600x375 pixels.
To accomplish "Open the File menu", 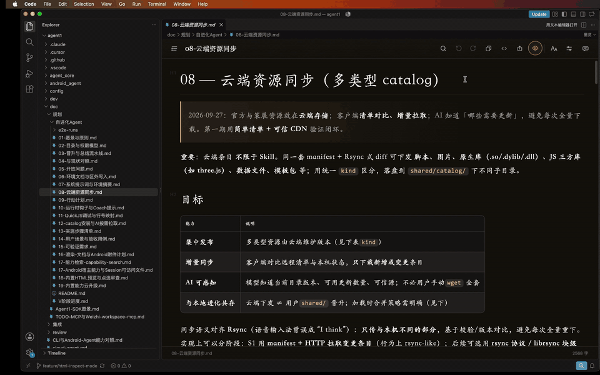I will click(x=47, y=4).
